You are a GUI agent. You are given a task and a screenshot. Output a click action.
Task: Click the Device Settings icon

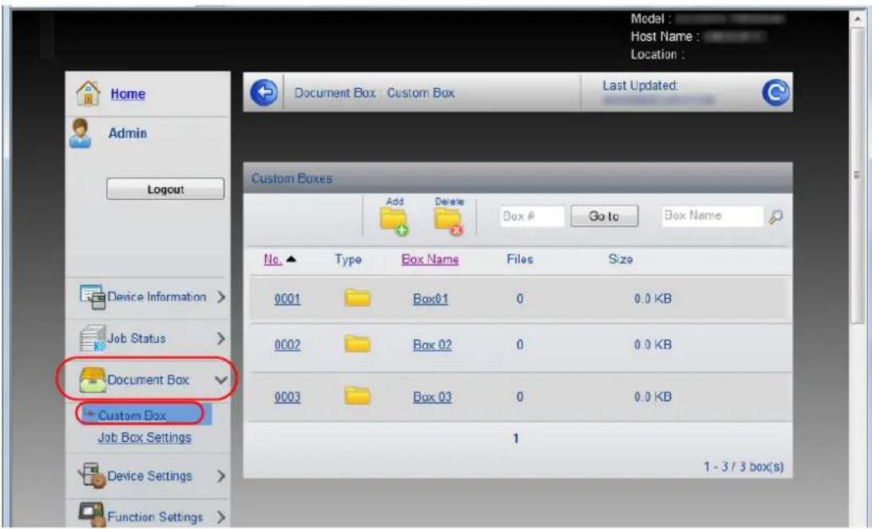pos(92,476)
